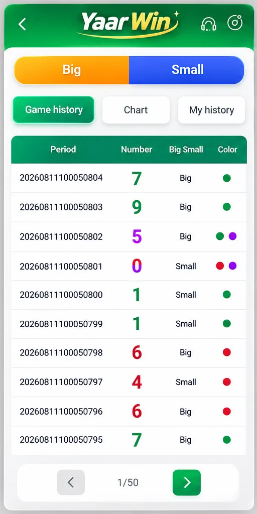Click the circular target icon in header
Viewport: 257px width, 514px height.
click(235, 23)
